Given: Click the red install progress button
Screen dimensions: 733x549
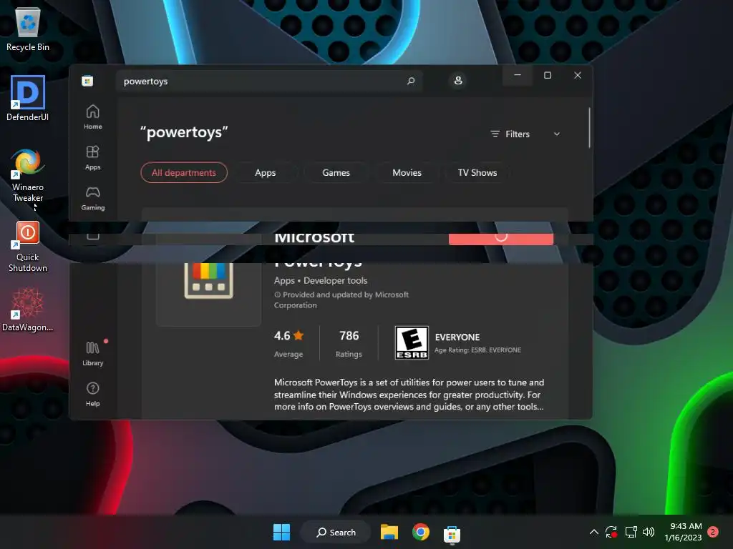Looking at the screenshot, I should pyautogui.click(x=500, y=239).
